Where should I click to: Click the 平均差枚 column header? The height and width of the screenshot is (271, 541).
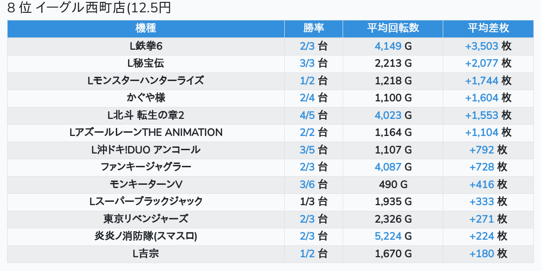click(x=488, y=28)
